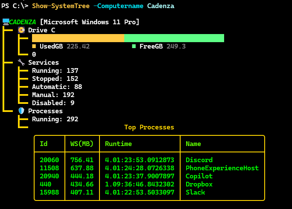Click the -Computername parameter text
Viewport: 292px width, 209px height.
(118, 6)
